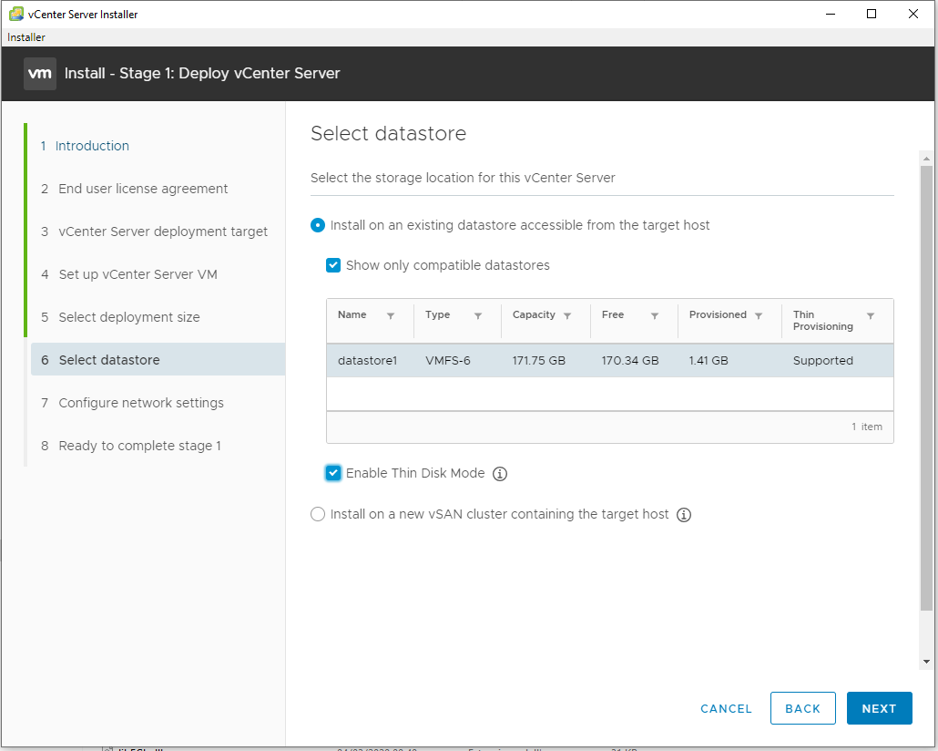Viewport: 938px width, 751px height.
Task: Click the vertical scrollbar thumb
Action: coord(927,389)
